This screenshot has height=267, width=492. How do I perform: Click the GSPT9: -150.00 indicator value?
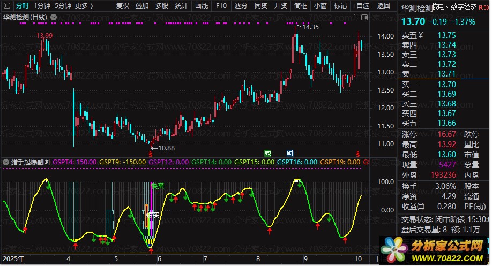point(122,162)
